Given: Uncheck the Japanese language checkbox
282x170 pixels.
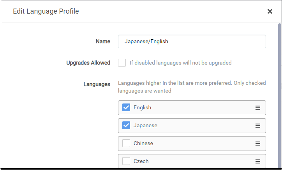Looking at the screenshot, I should point(126,125).
